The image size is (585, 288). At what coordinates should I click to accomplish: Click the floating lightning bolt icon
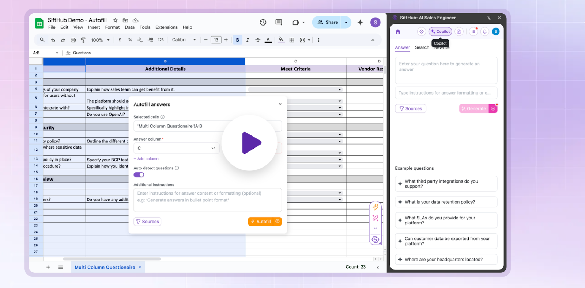pyautogui.click(x=375, y=207)
